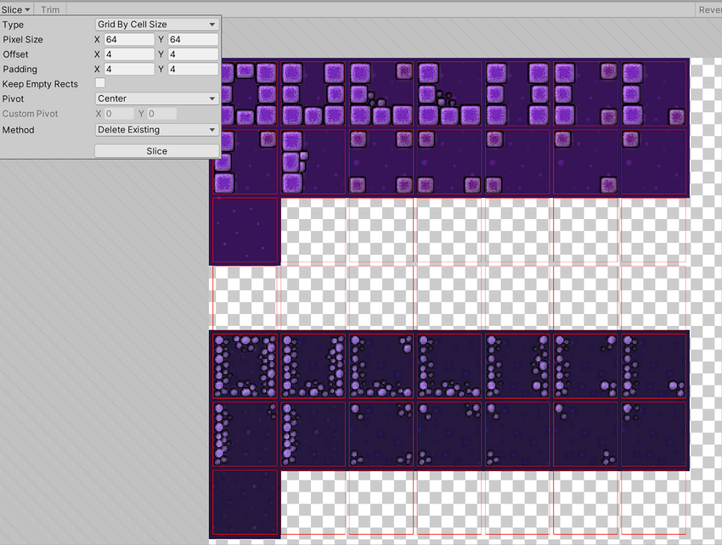The height and width of the screenshot is (545, 722).
Task: Click the Pixel Size Y input field
Action: [x=193, y=40]
